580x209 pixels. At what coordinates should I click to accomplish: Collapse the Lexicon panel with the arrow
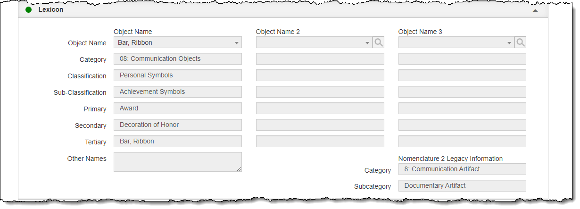[535, 10]
